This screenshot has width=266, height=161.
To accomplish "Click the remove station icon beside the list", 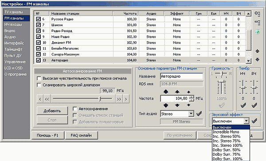I will pos(257,22).
